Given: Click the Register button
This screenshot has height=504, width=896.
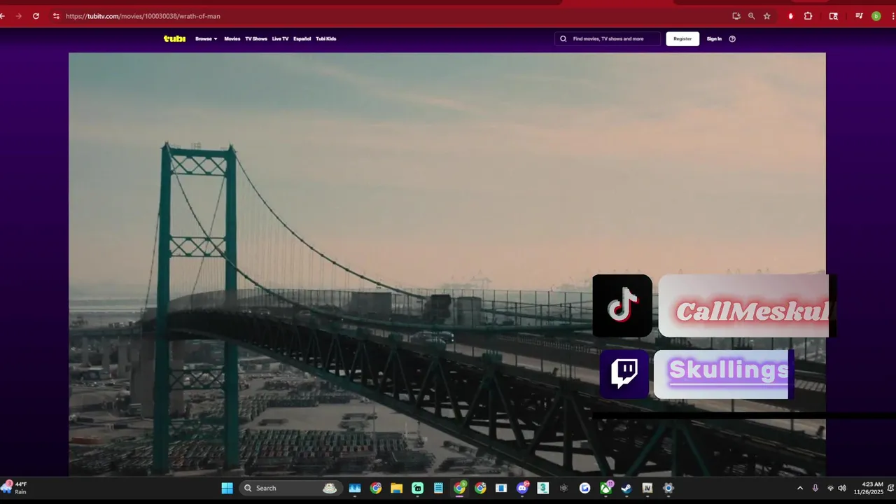Looking at the screenshot, I should pyautogui.click(x=682, y=38).
